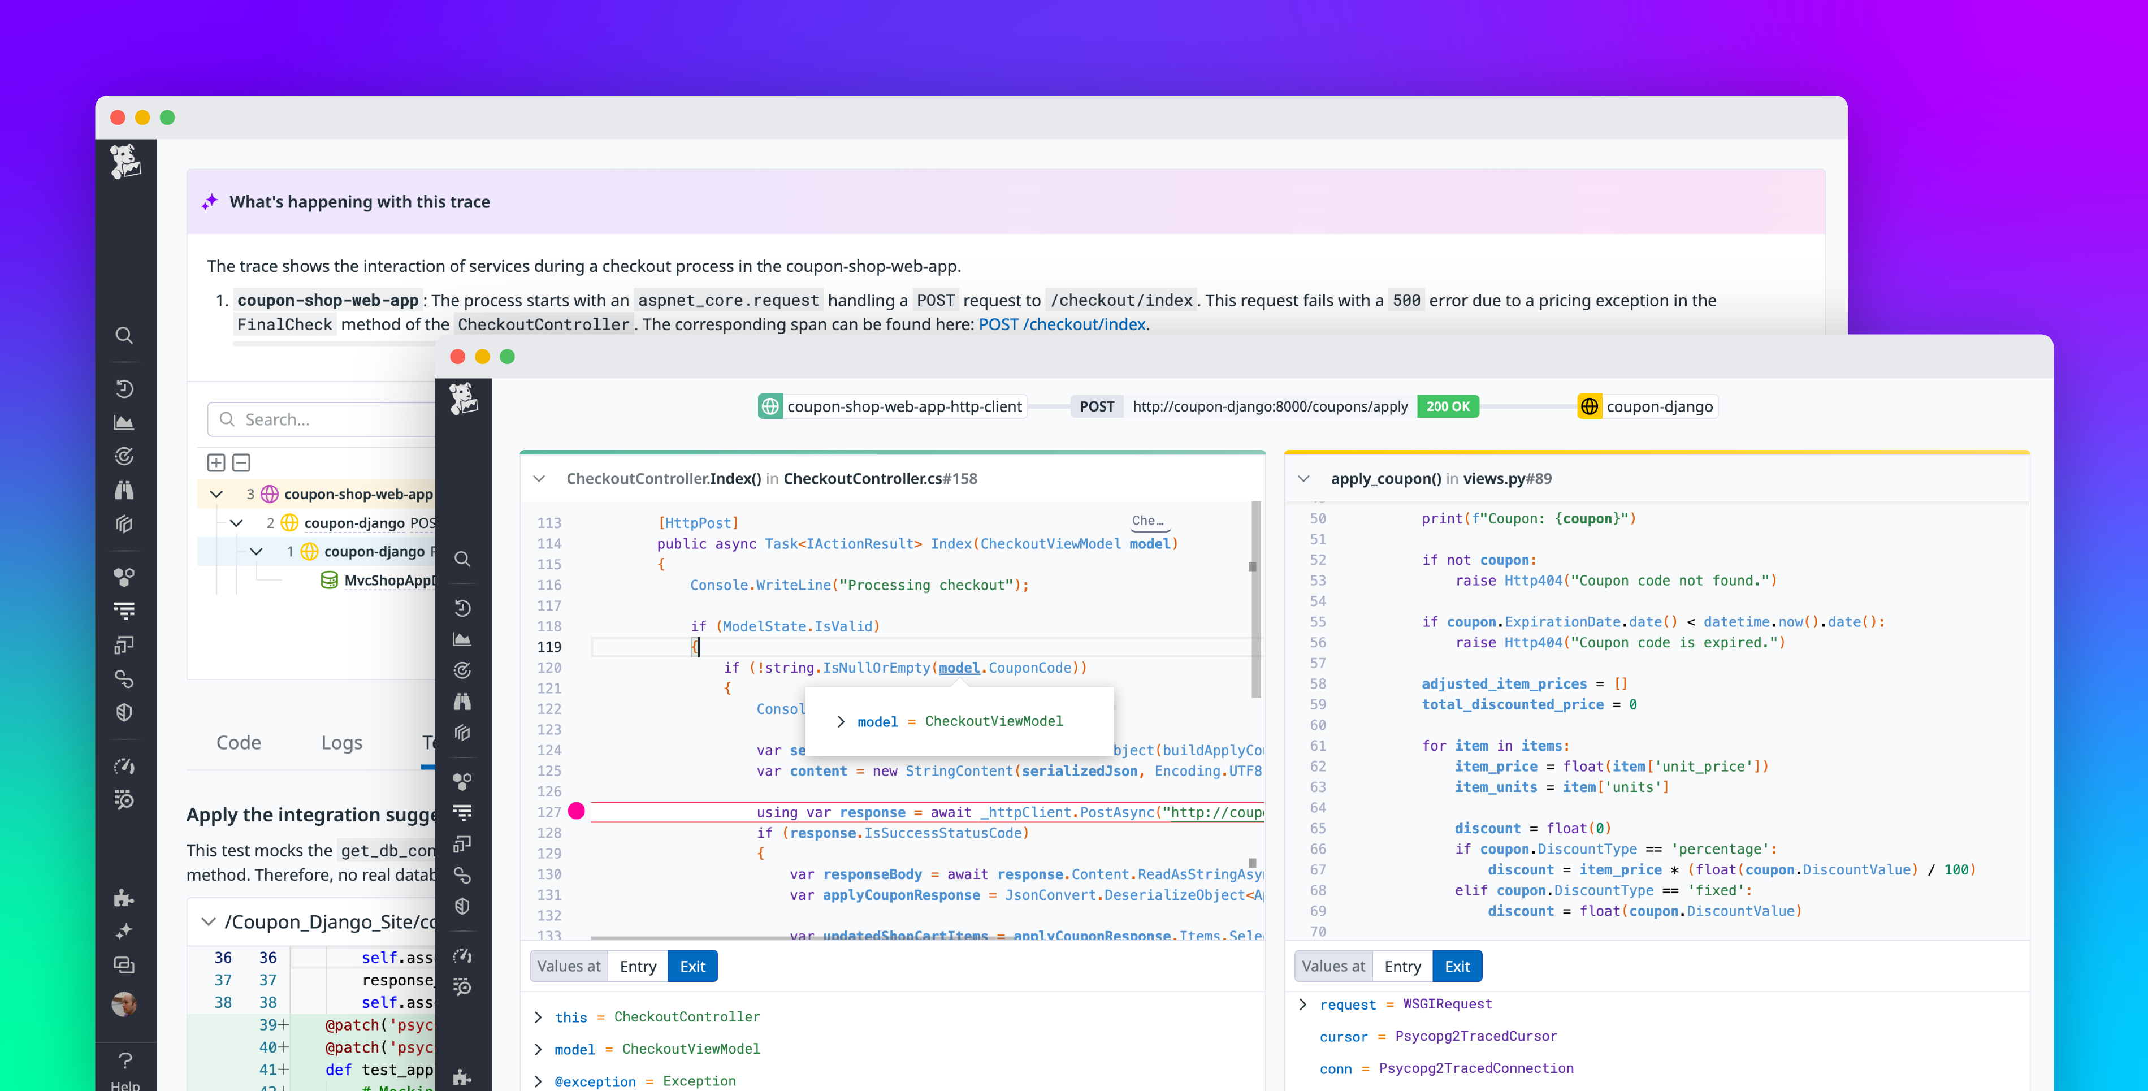
Task: Open the search panel in the sidebar
Action: tap(125, 335)
